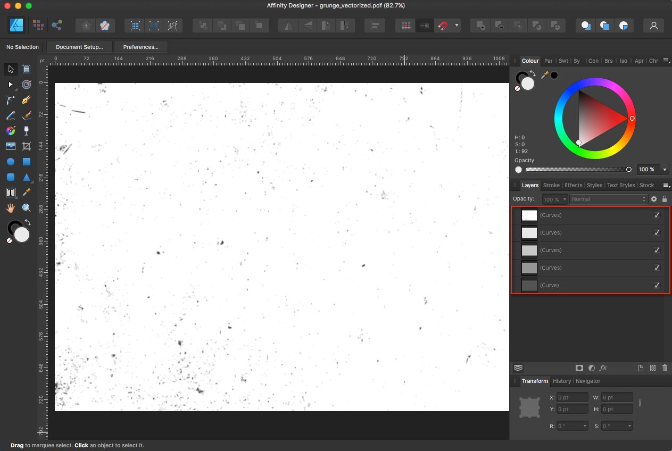This screenshot has width=672, height=451.
Task: Open the snapping options dropdown arrow
Action: point(456,25)
